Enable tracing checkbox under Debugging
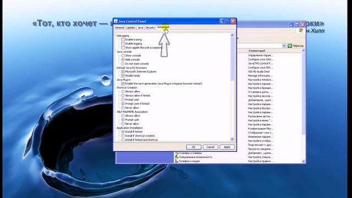This screenshot has height=198, width=352. (123, 40)
